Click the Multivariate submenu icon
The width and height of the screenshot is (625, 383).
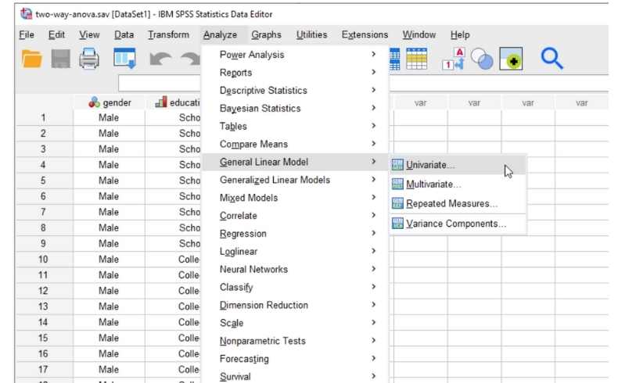tap(397, 184)
